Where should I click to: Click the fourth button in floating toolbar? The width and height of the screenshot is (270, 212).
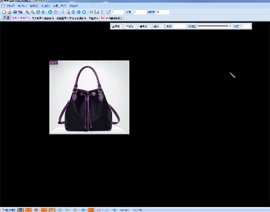pyautogui.click(x=158, y=27)
